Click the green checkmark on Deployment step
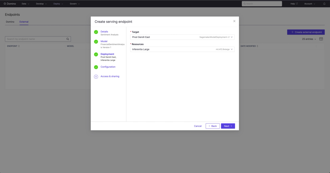Image resolution: width=330 pixels, height=173 pixels. point(96,54)
